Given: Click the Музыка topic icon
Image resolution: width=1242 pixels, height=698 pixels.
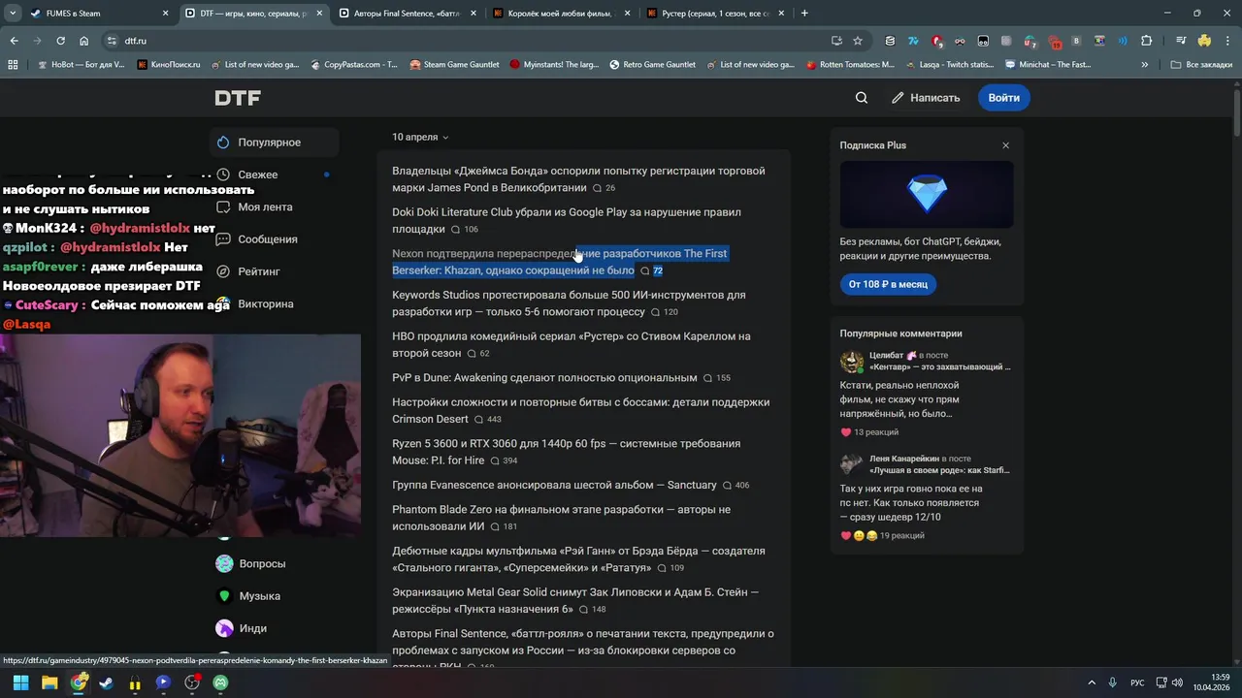Looking at the screenshot, I should 224,596.
